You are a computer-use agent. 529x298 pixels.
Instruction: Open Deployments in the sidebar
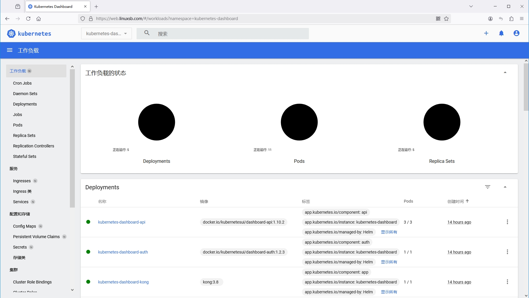click(25, 104)
